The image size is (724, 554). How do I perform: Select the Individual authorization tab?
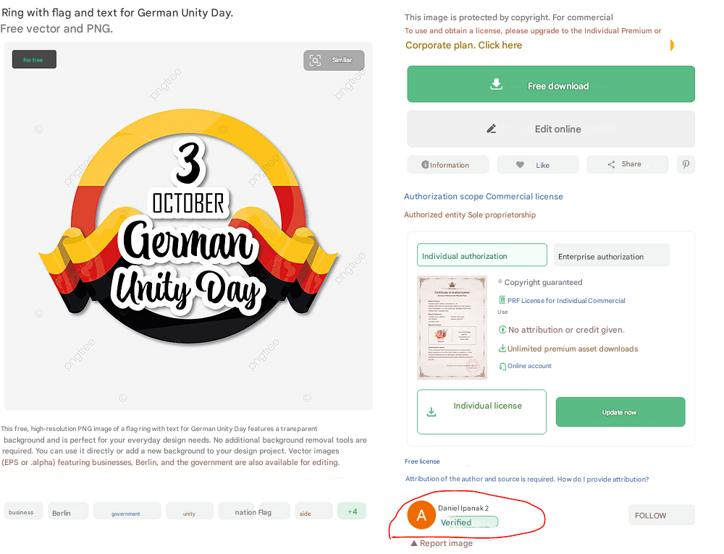tap(481, 255)
